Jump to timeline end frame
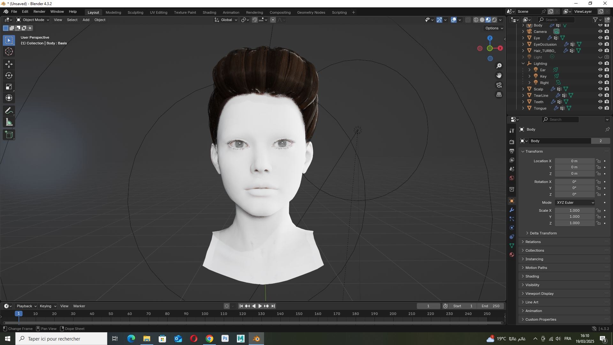 click(273, 306)
